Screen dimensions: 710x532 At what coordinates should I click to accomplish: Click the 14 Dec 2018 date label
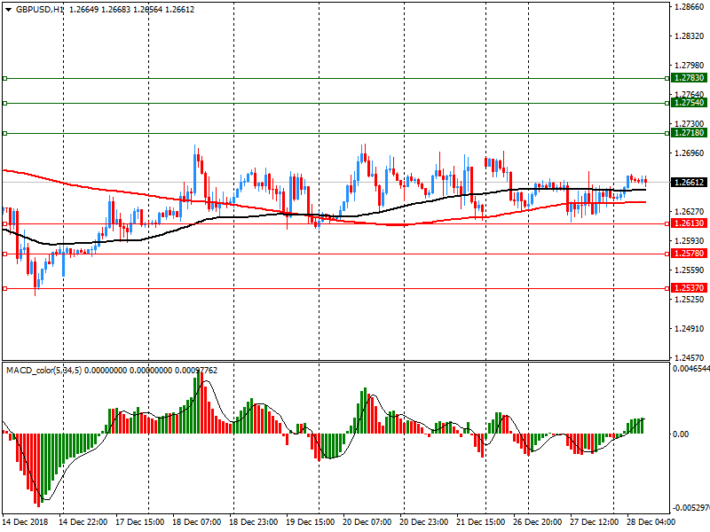coord(27,522)
